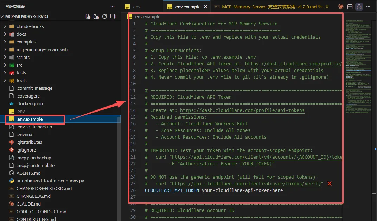Follow the dash.cloudflare.com link on line 7

point(293,63)
